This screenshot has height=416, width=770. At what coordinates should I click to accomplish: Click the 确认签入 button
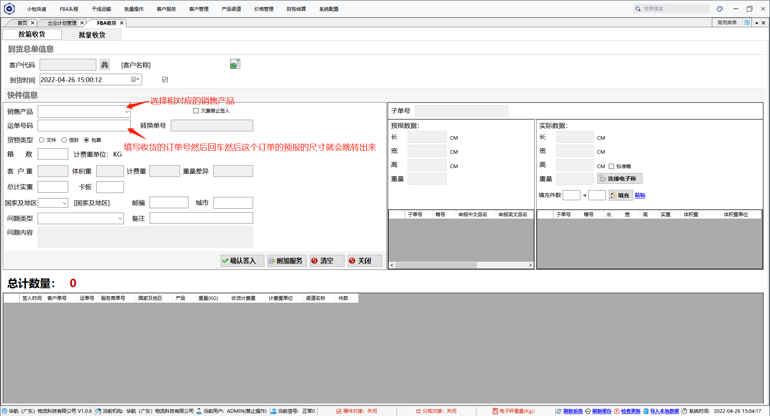click(242, 261)
